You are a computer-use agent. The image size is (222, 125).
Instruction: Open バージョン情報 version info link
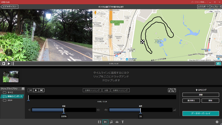(198, 2)
